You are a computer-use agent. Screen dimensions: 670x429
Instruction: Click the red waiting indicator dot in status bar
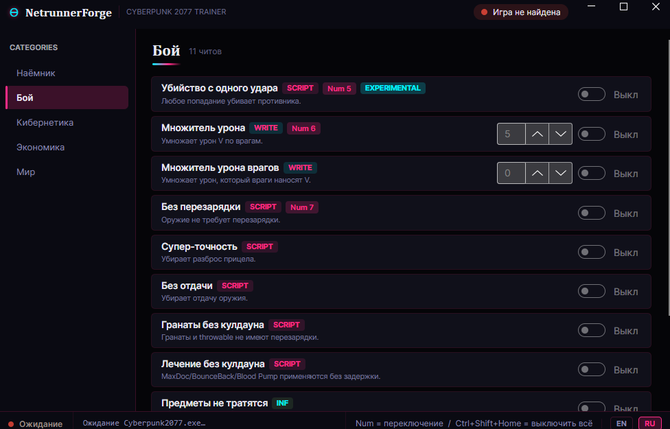[11, 424]
